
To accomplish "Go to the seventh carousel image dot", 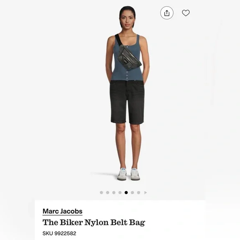I will 139,192.
